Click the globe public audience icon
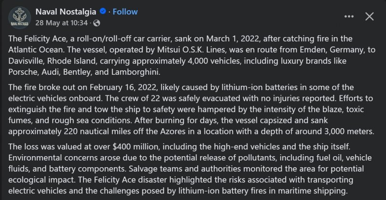Viewport: 386px width, 200px height. (x=96, y=23)
